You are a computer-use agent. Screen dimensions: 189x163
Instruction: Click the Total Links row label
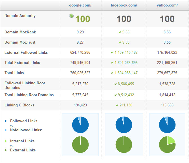click(x=14, y=73)
